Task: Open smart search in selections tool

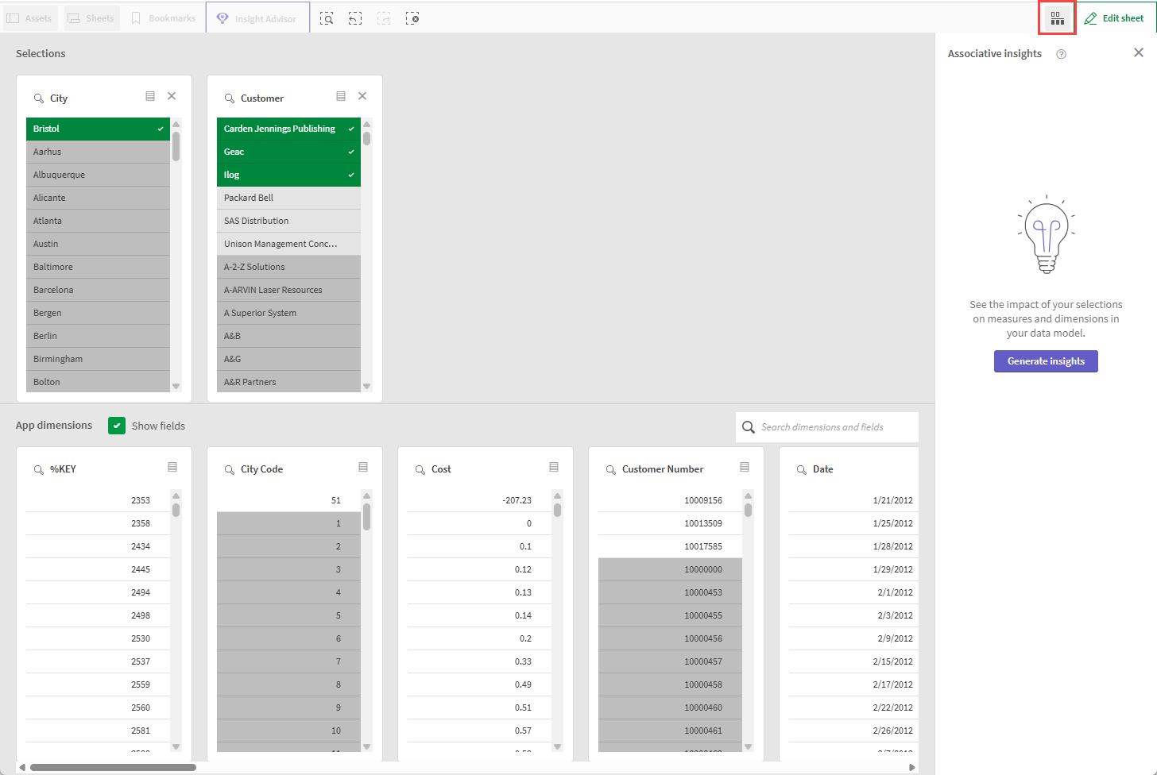Action: [x=327, y=17]
